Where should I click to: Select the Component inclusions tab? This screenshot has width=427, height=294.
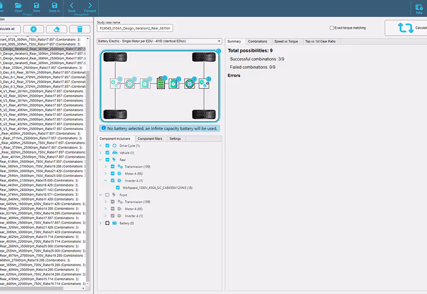click(x=115, y=139)
